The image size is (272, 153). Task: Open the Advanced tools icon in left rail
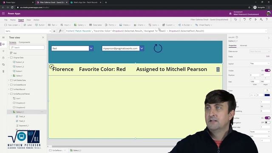3,71
